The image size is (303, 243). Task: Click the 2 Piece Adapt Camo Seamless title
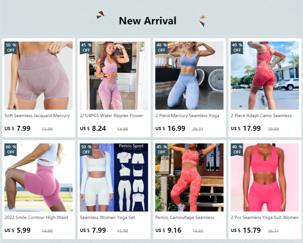click(261, 116)
